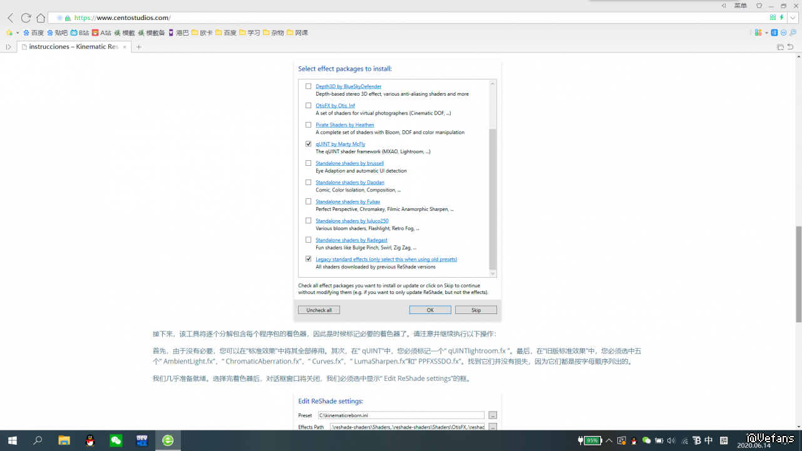Open the 杂物 bookmark folder
The height and width of the screenshot is (451, 802).
274,33
